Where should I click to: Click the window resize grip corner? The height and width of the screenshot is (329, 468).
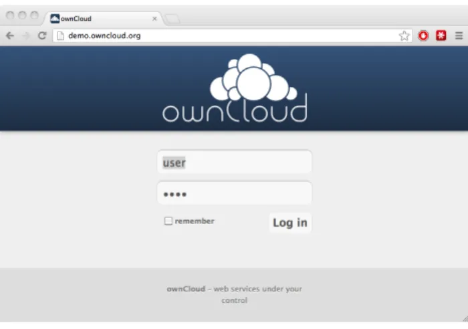(465, 319)
